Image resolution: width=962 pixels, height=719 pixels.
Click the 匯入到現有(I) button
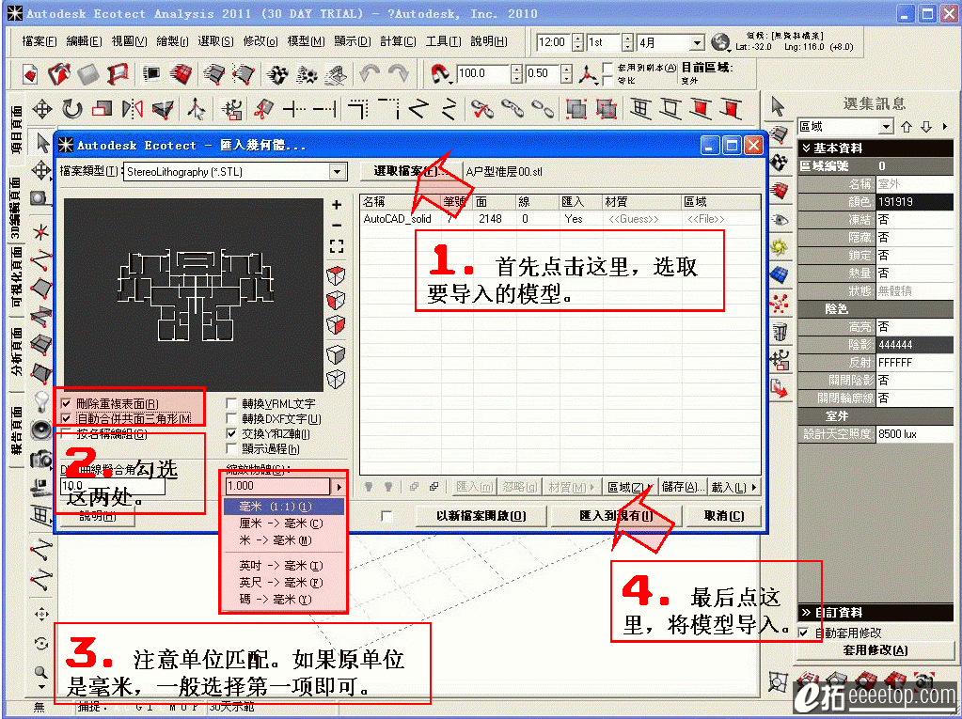point(616,516)
